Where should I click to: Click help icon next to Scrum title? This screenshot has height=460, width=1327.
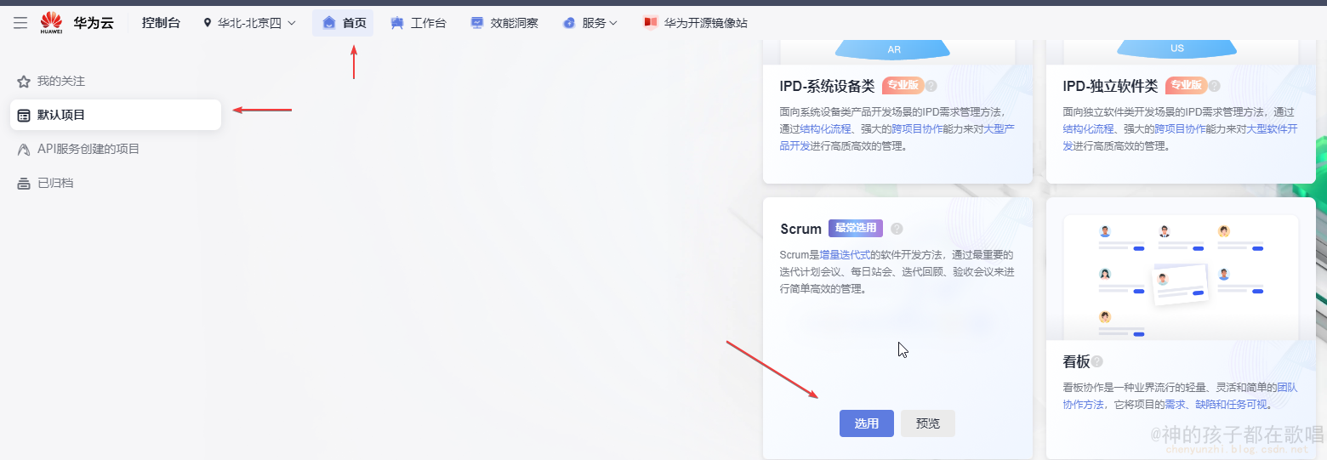[x=897, y=229]
